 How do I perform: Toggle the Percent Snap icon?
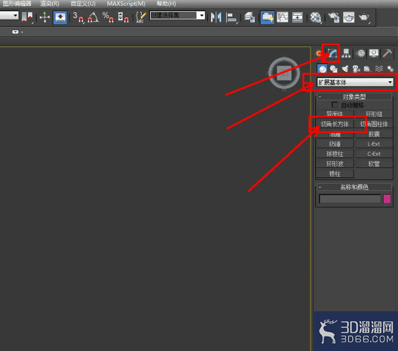(108, 17)
